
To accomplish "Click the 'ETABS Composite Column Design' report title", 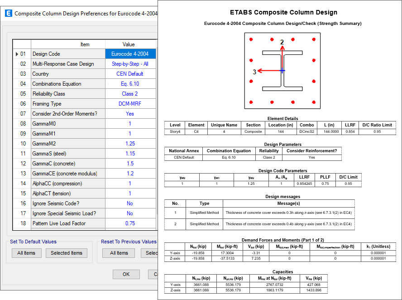I will 283,12.
